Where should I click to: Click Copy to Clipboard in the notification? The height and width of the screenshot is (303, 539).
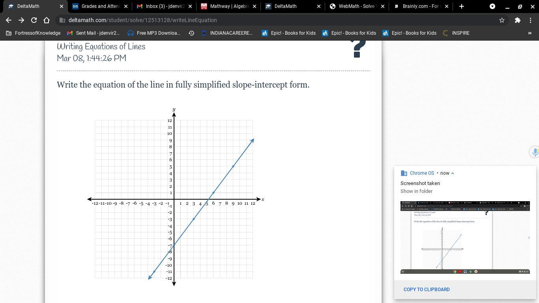click(427, 290)
